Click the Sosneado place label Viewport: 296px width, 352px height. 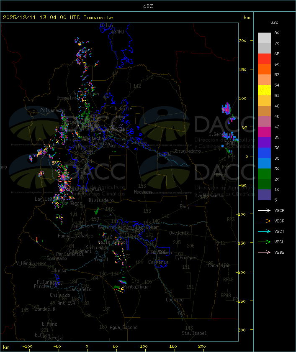pyautogui.click(x=57, y=258)
